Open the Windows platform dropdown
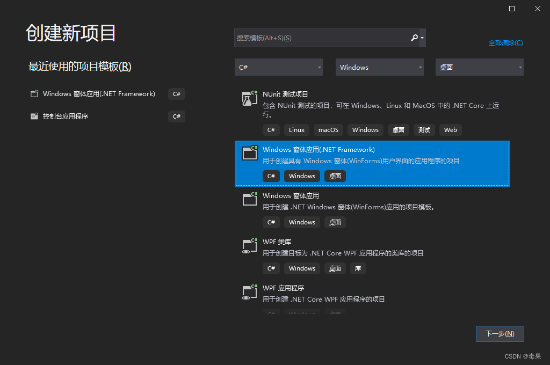Image resolution: width=550 pixels, height=365 pixels. 379,67
